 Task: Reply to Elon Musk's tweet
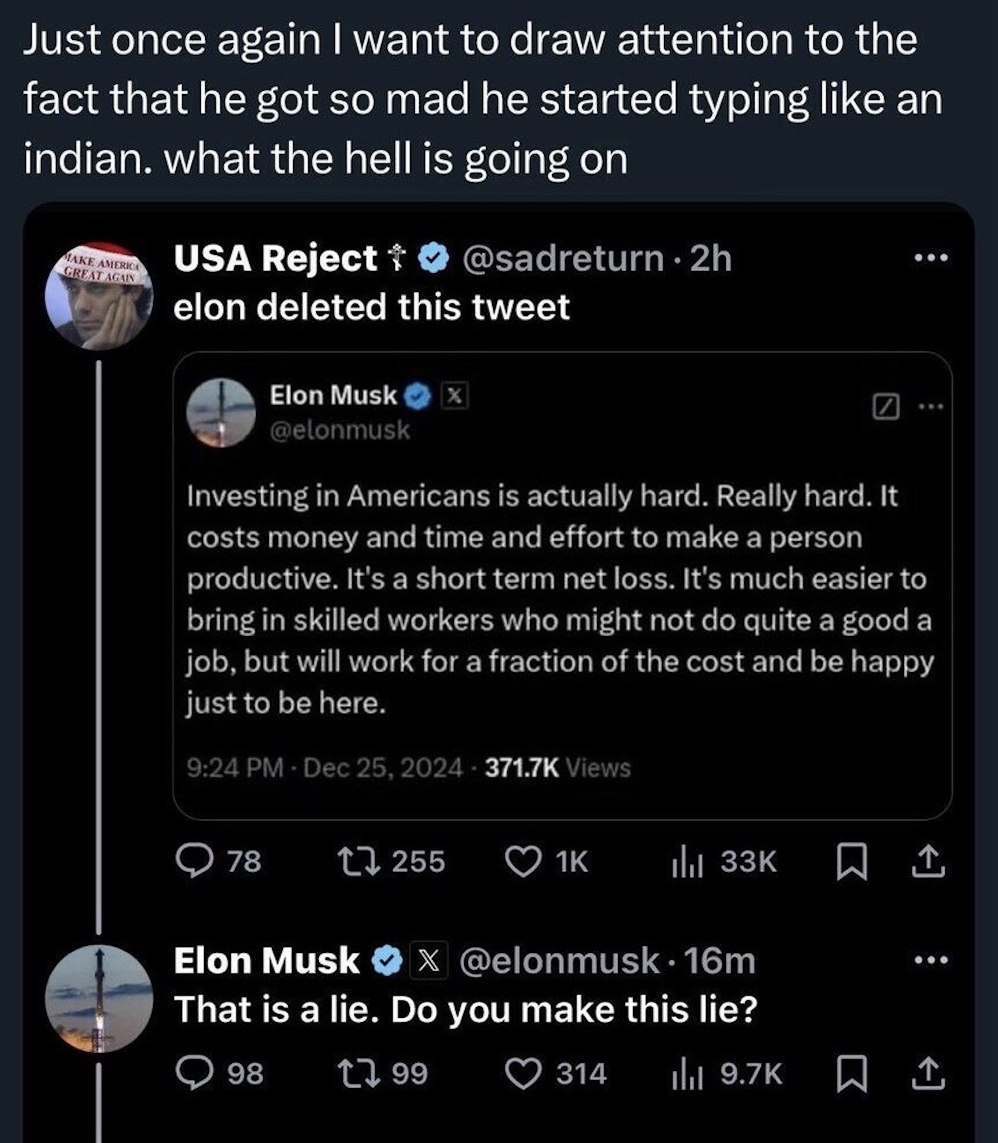point(194,1073)
